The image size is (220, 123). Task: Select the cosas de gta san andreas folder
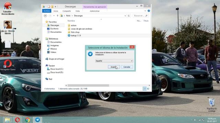point(81,29)
